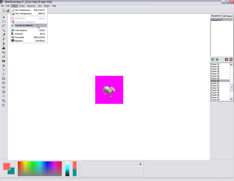Select Frame 40 in frame list
This screenshot has height=181, width=234.
(220, 81)
